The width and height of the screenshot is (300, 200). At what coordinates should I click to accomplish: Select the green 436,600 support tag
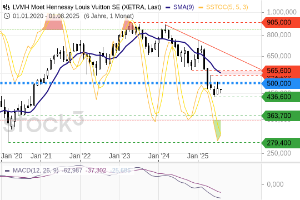[281, 97]
